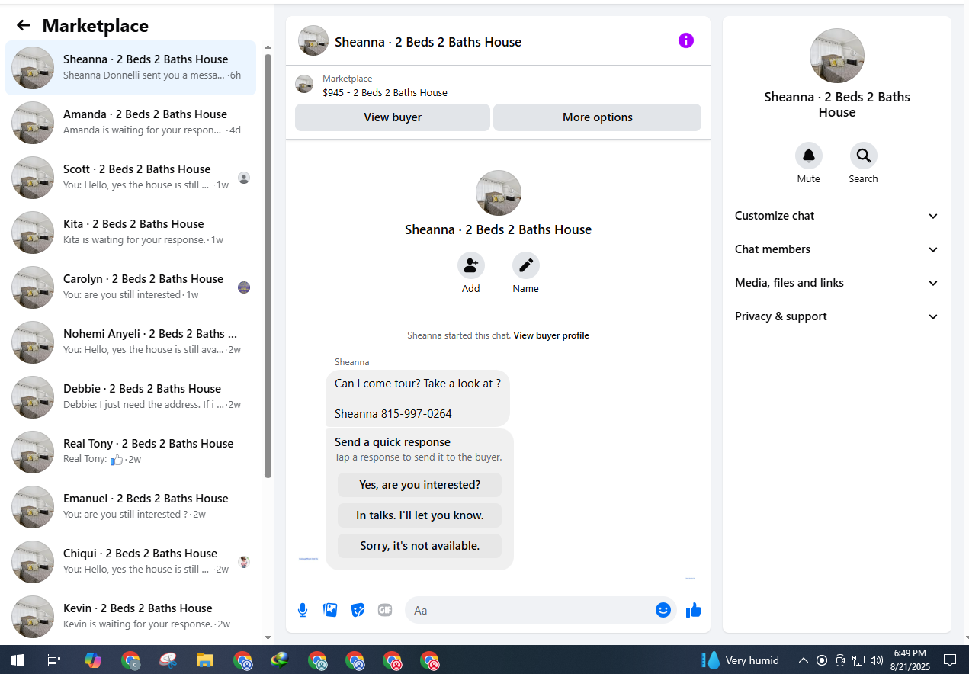
Task: Record a voice clip microphone icon
Action: pos(303,610)
